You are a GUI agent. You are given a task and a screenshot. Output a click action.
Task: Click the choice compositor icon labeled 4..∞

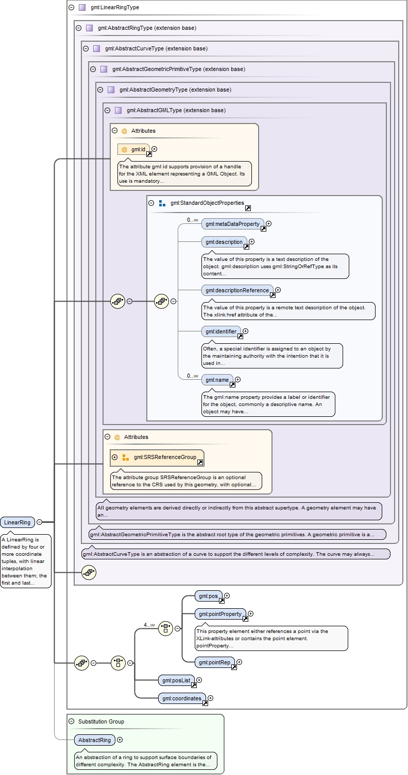[165, 628]
